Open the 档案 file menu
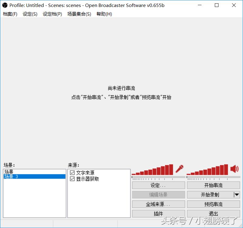 (10, 14)
